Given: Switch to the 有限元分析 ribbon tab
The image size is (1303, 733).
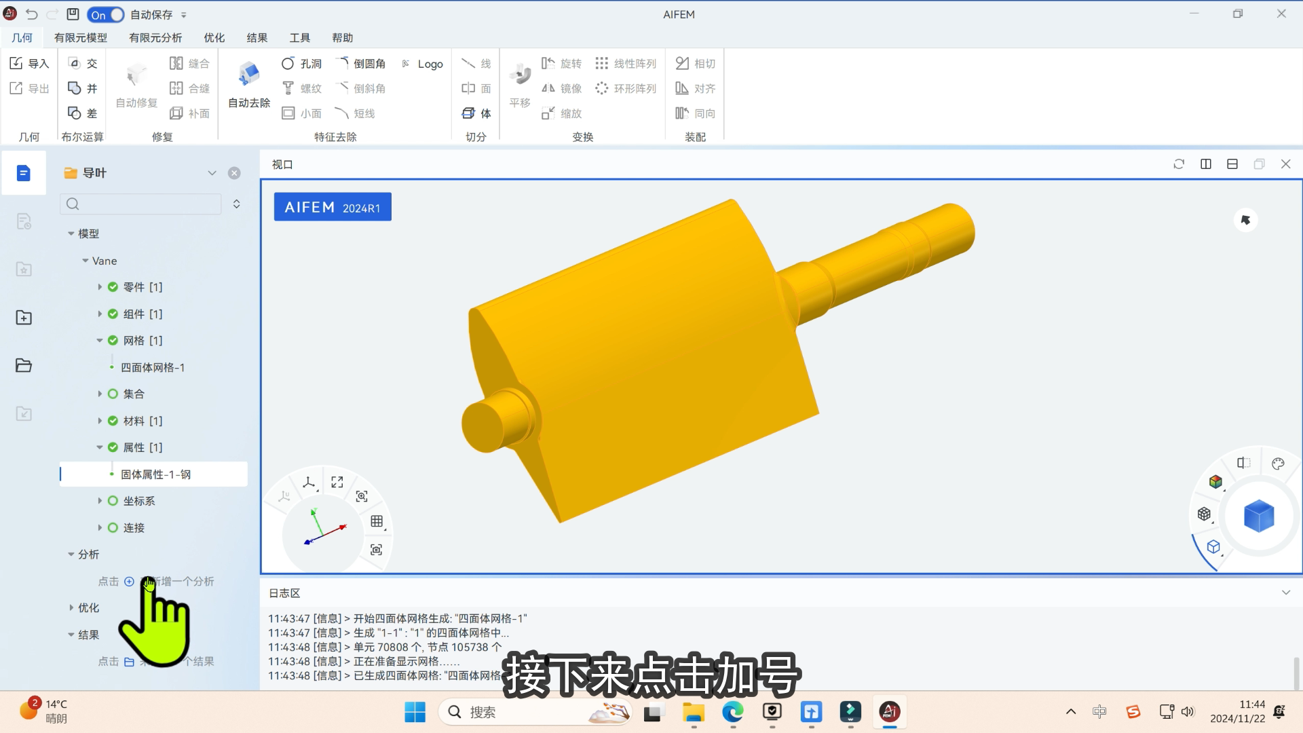Looking at the screenshot, I should click(155, 38).
